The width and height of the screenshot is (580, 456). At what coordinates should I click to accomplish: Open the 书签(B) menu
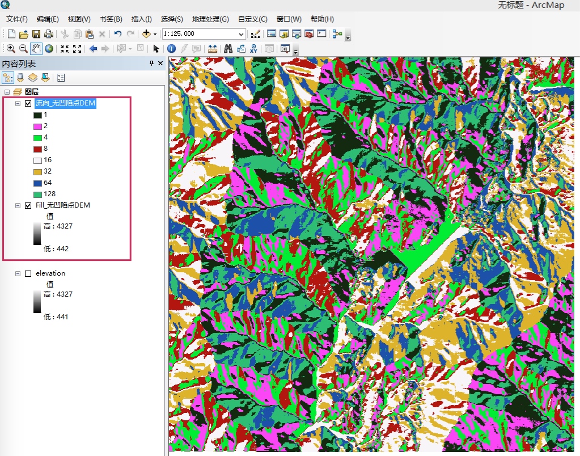pyautogui.click(x=111, y=19)
